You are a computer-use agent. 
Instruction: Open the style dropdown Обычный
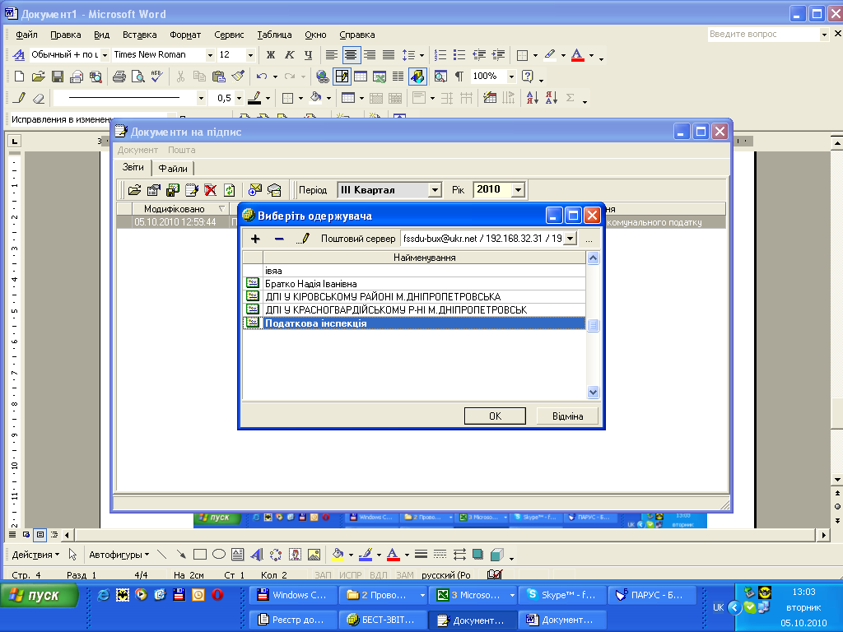click(105, 55)
